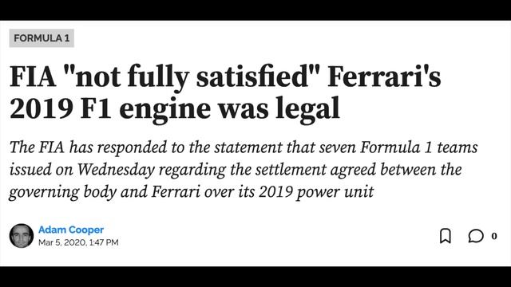Click the word 'legal' in the headline
This screenshot has width=511, height=287.
pos(307,110)
